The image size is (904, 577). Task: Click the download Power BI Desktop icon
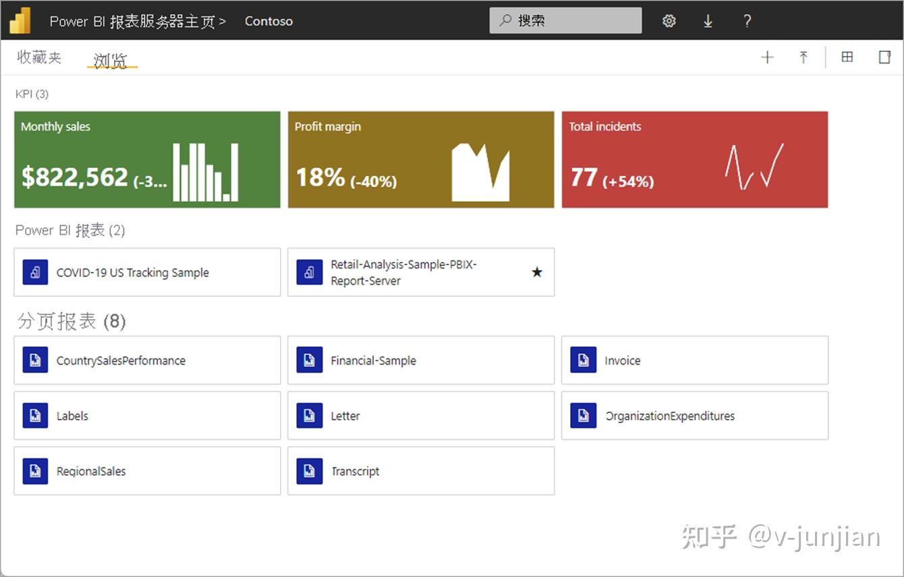[708, 21]
